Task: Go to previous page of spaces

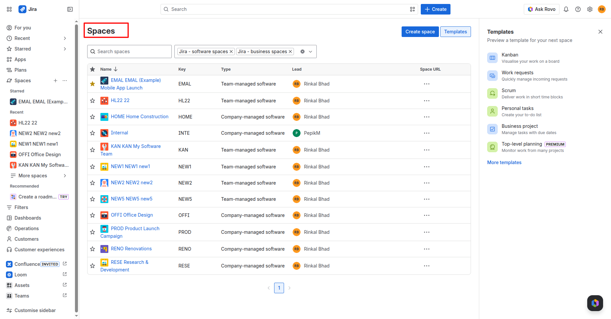Action: click(x=269, y=288)
